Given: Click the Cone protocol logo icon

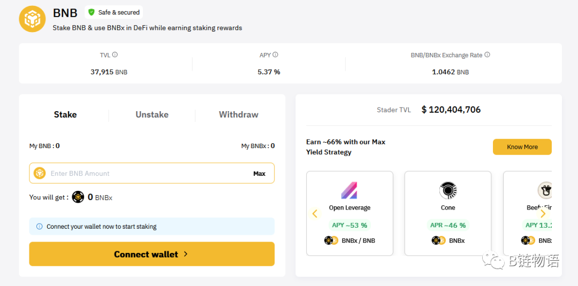Looking at the screenshot, I should tap(447, 190).
